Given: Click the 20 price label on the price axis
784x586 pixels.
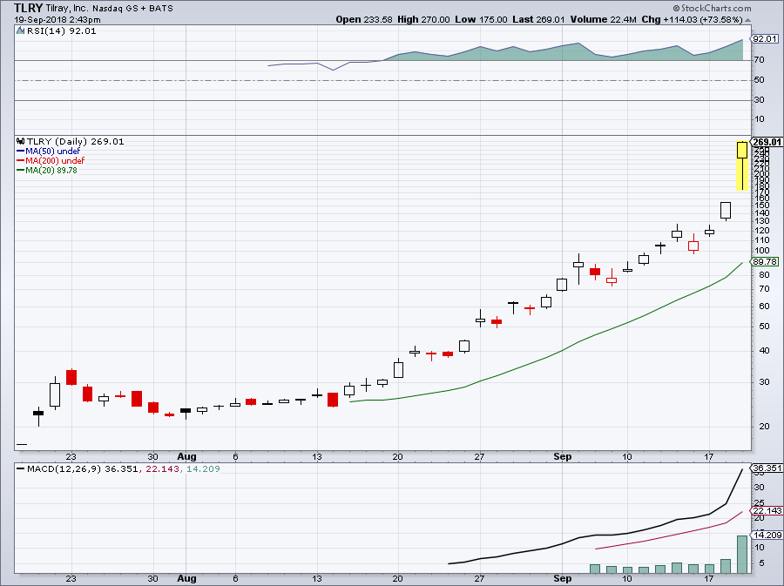Looking at the screenshot, I should pyautogui.click(x=764, y=426).
